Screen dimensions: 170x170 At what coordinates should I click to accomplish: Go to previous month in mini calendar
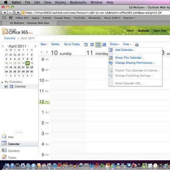click(x=3, y=46)
